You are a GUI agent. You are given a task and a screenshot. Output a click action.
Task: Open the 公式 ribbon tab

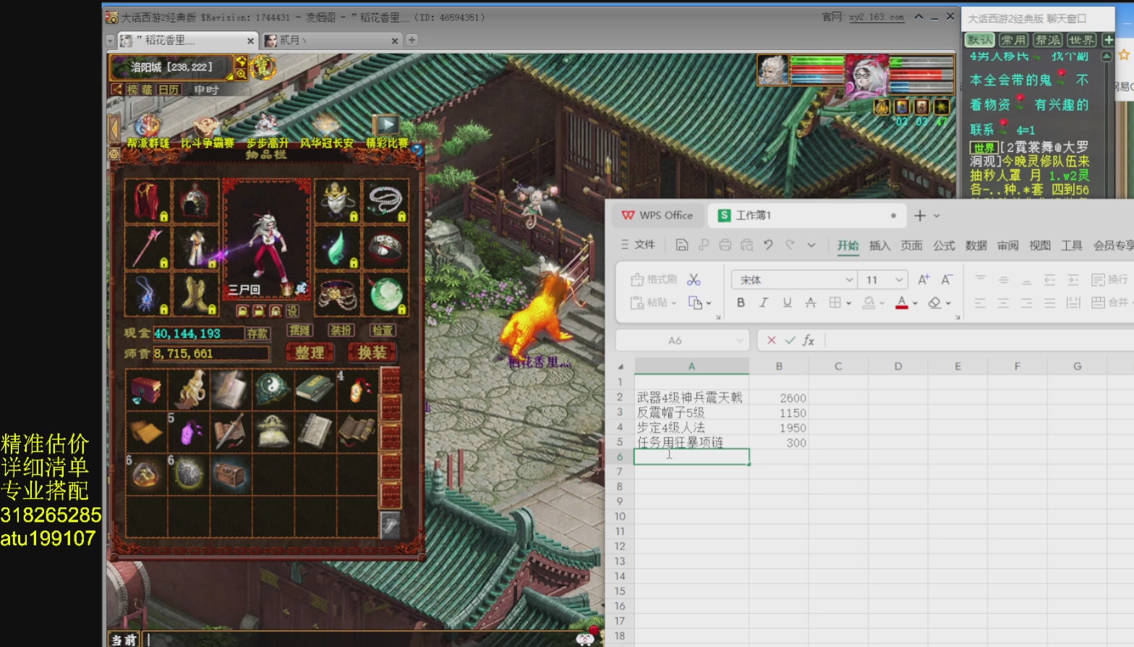click(x=944, y=245)
